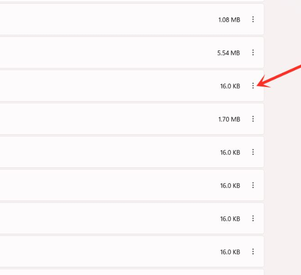Select the 1.08 MB app row

(132, 20)
